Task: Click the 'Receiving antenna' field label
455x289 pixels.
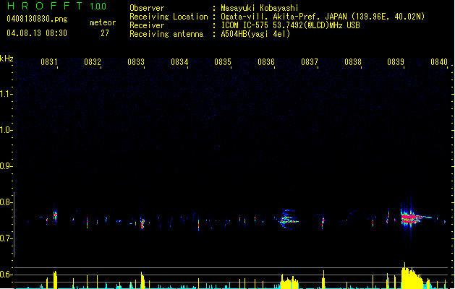Action: [x=166, y=34]
